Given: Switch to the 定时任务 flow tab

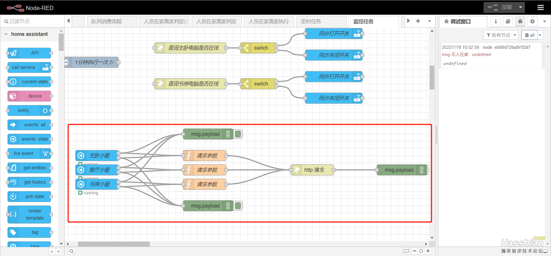Looking at the screenshot, I should tap(321, 22).
